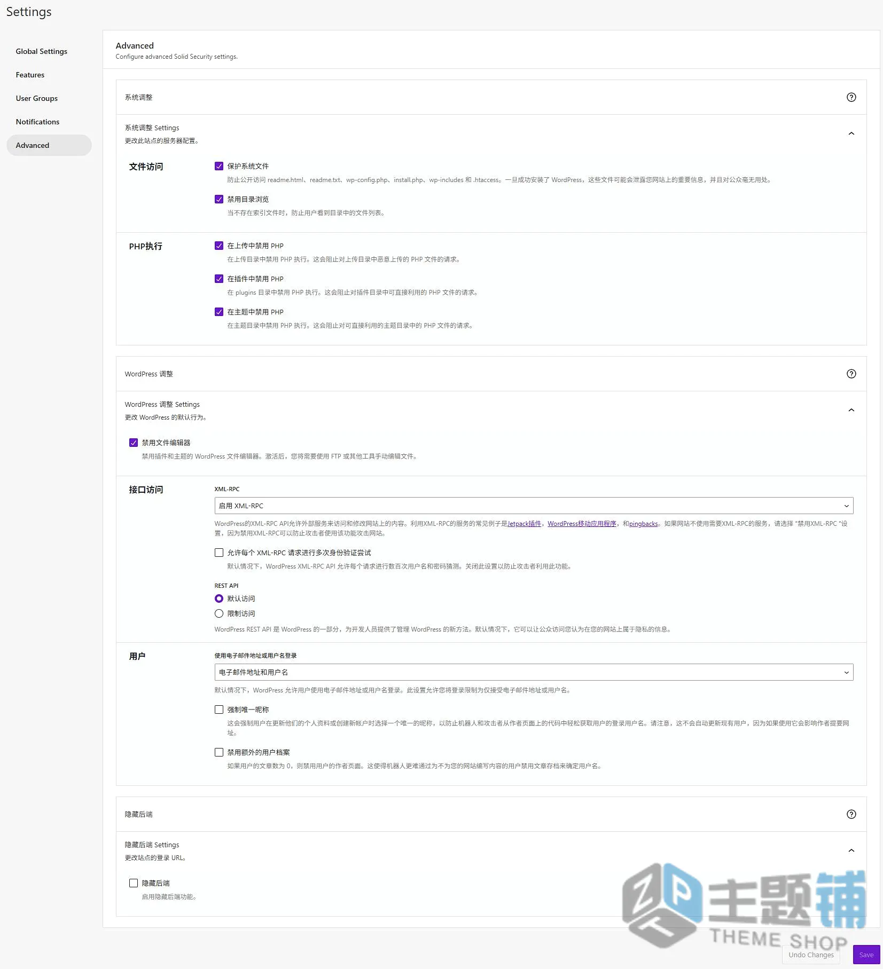Open Notifications tab

[x=49, y=122]
